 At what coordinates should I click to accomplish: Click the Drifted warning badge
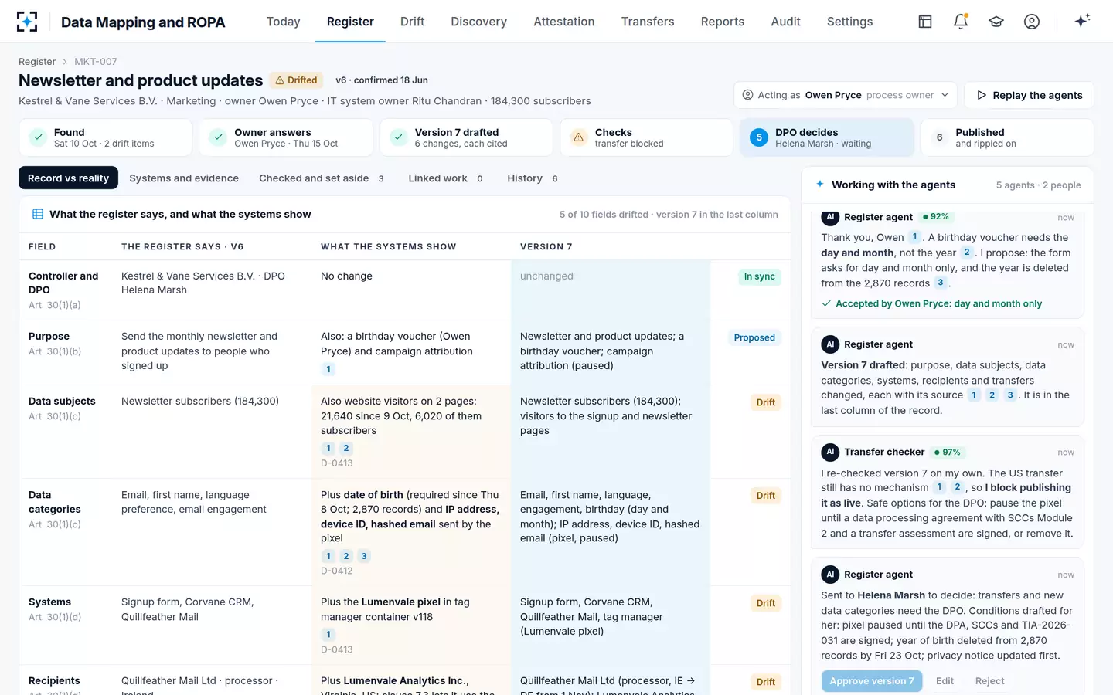point(296,80)
